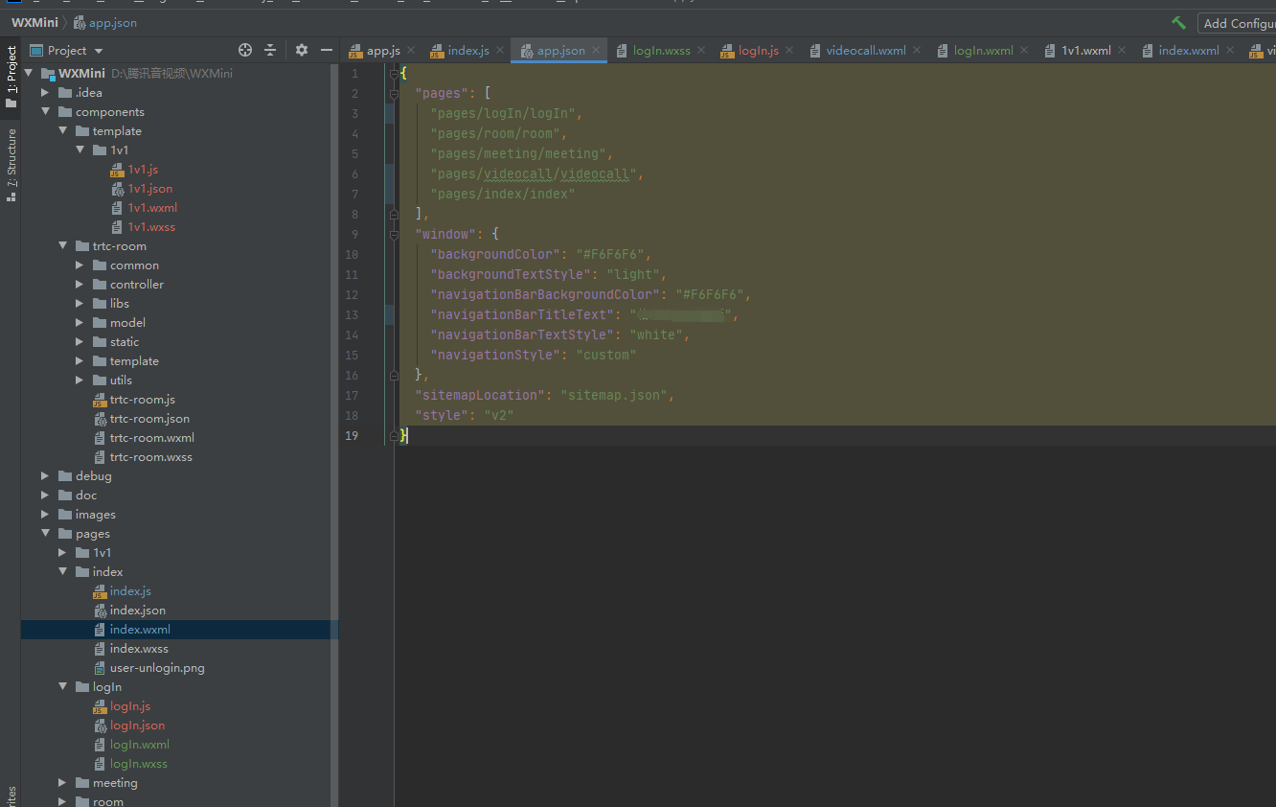Select index.wxss in the project tree
Viewport: 1276px width, 807px height.
click(139, 649)
